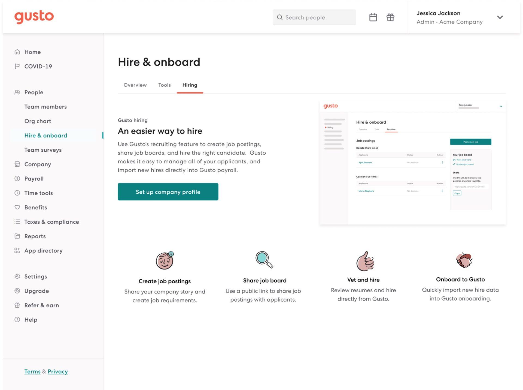The width and height of the screenshot is (523, 390).
Task: Select the Tools tab
Action: pos(164,85)
